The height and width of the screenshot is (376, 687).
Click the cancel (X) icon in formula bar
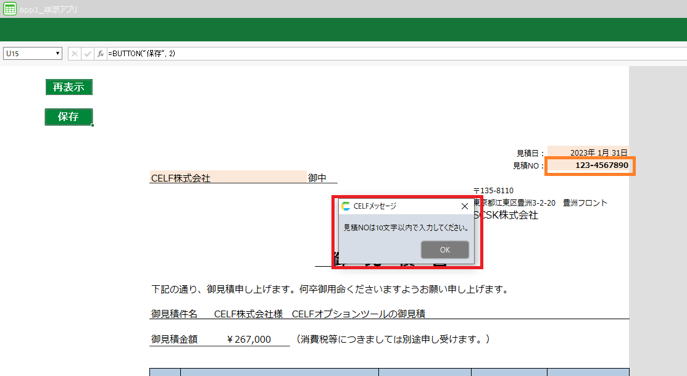(75, 54)
